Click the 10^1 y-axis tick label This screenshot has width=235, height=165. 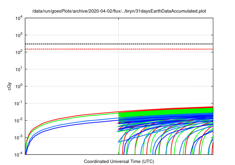coord(19,70)
